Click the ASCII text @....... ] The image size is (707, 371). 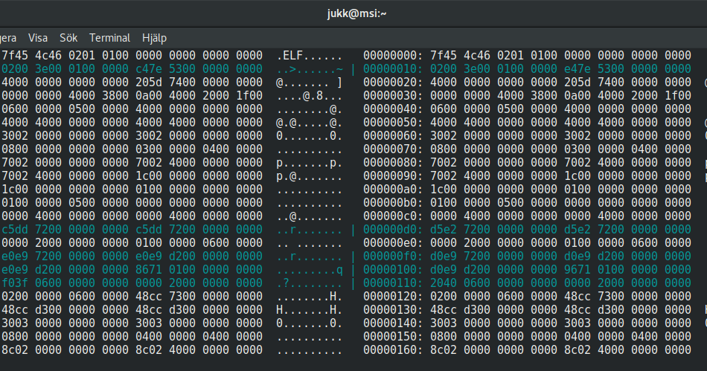(310, 83)
